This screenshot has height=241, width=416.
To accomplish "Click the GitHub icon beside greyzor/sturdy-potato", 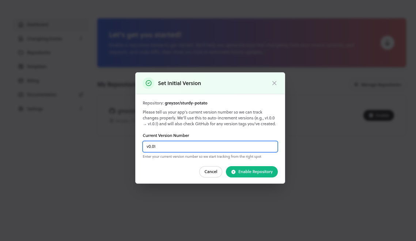I will coord(112,111).
